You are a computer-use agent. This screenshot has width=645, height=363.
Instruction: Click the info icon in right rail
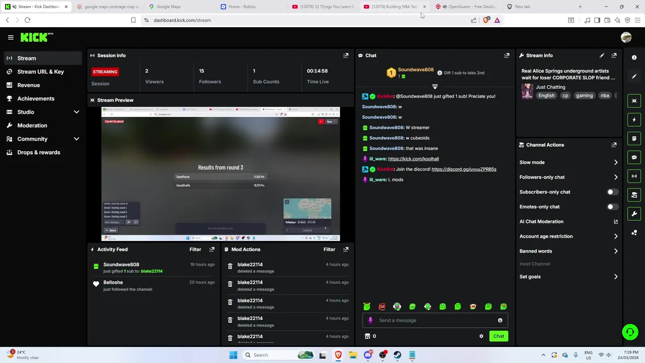[x=634, y=57]
